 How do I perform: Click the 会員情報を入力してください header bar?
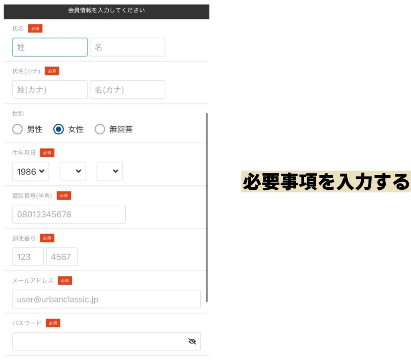pos(106,11)
